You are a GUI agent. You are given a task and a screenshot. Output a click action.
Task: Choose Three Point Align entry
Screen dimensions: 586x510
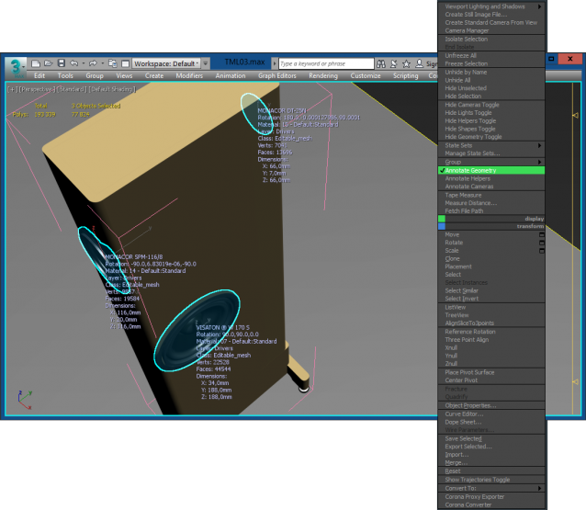tap(491, 340)
